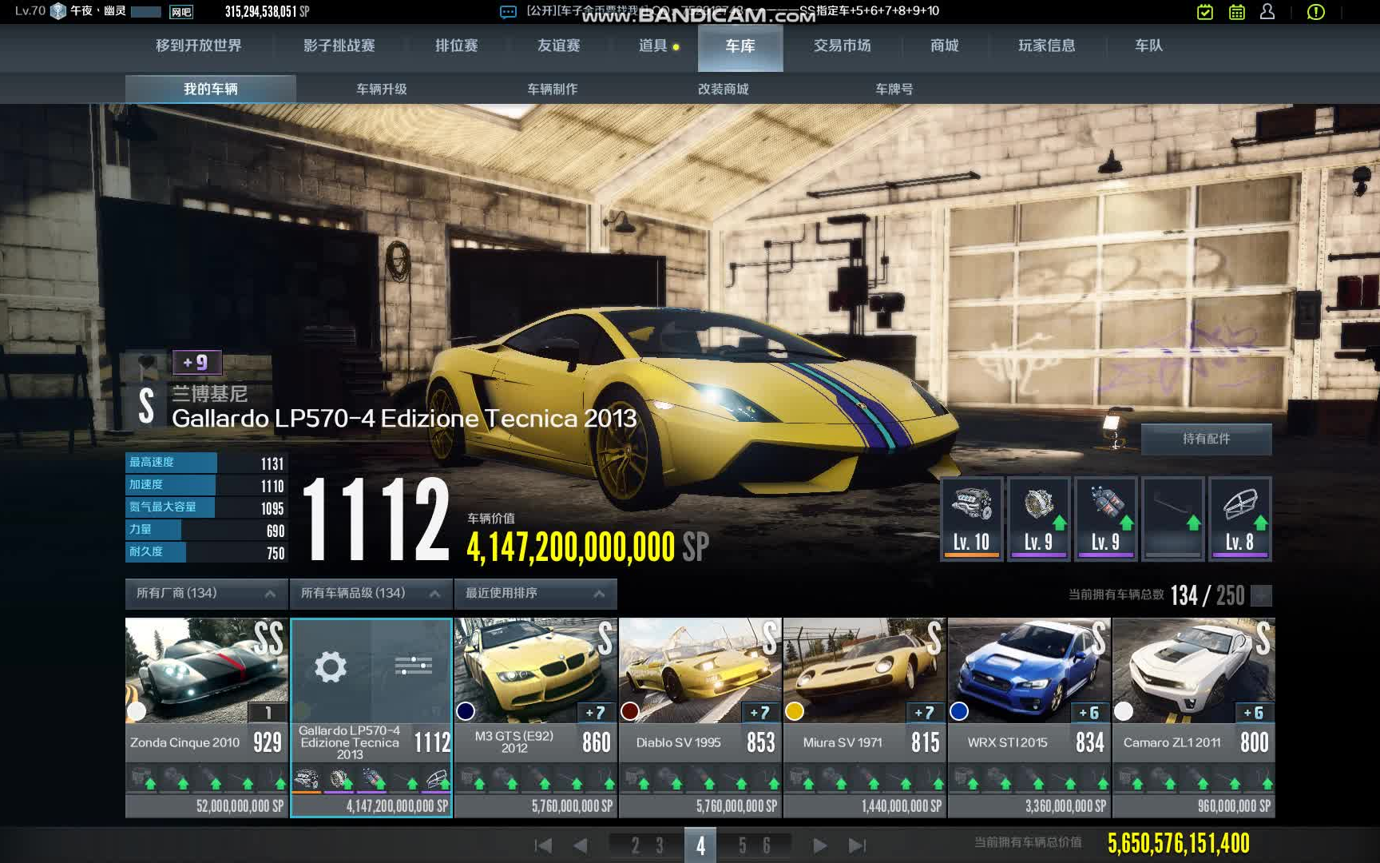
Task: Go to page 3
Action: pos(660,845)
